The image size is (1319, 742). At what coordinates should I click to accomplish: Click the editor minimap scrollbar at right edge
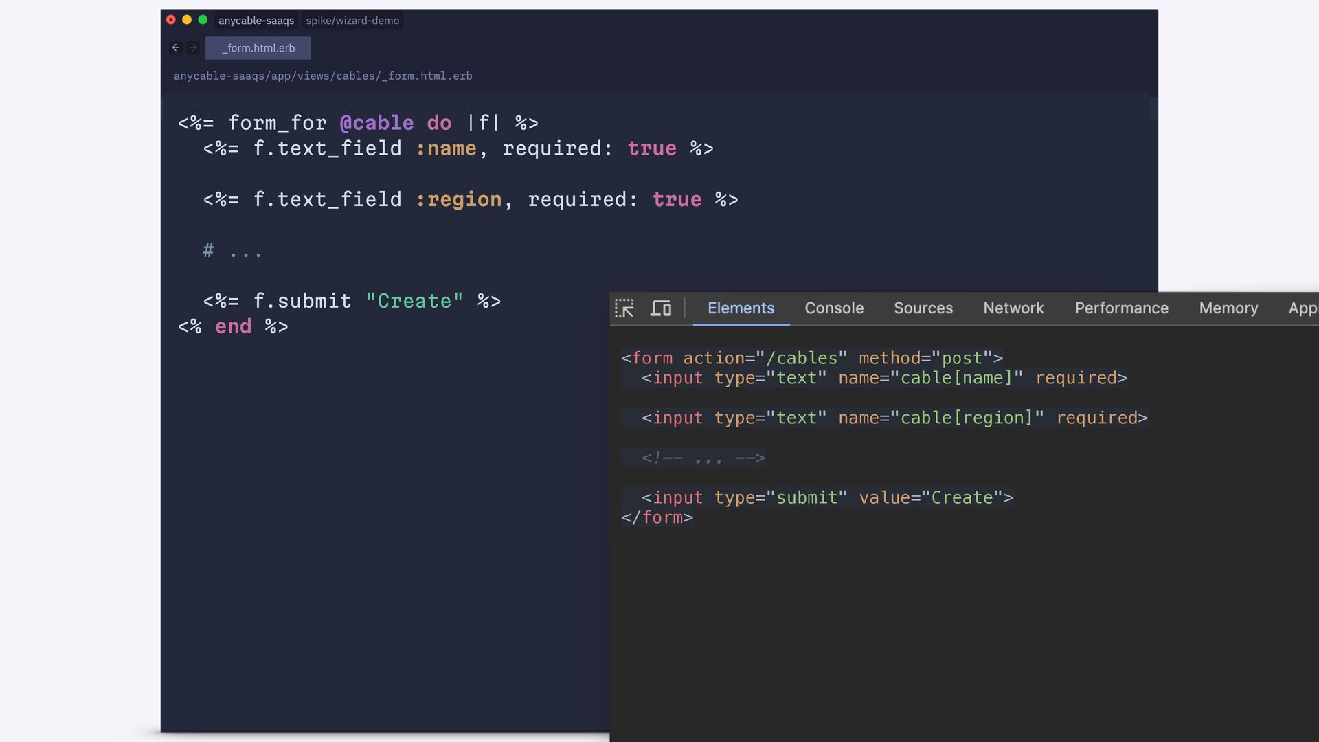[1153, 109]
